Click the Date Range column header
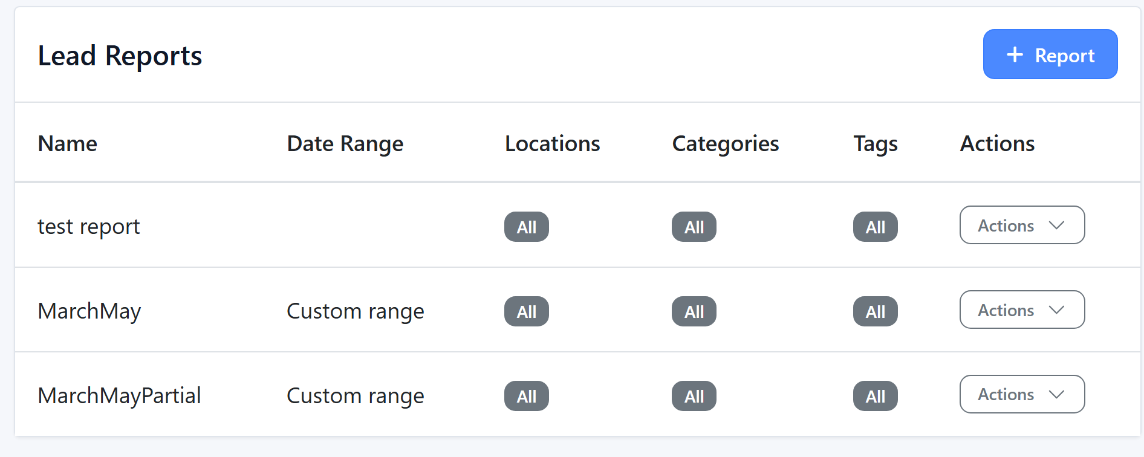The width and height of the screenshot is (1144, 457). click(x=345, y=144)
